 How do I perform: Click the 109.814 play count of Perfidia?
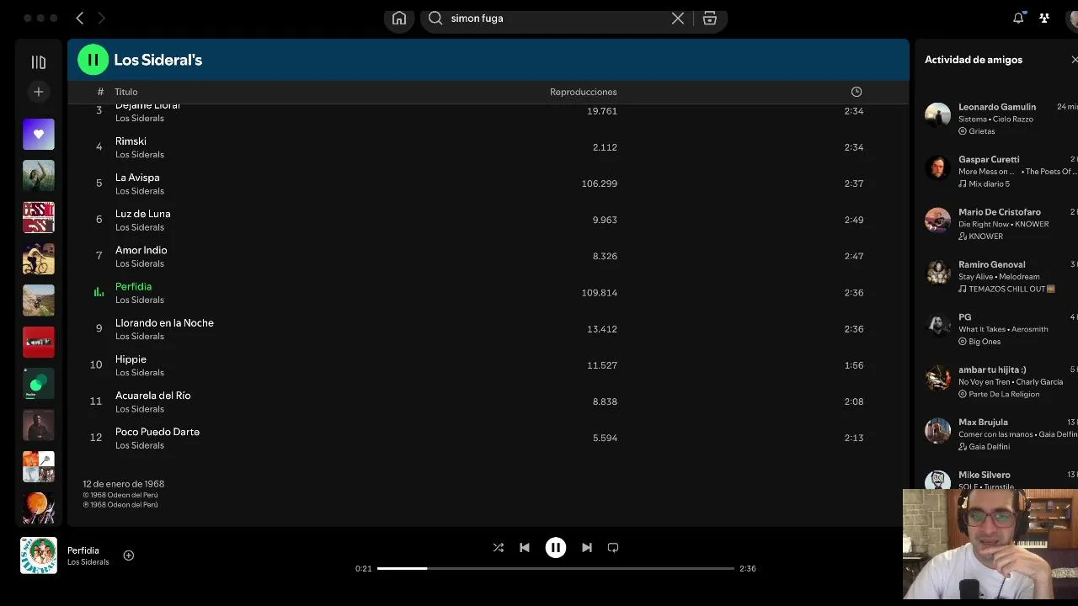coord(599,293)
